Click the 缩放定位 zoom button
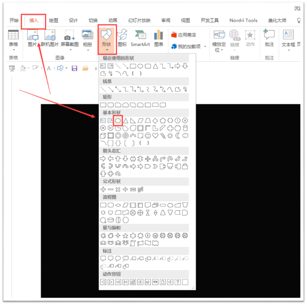307x305 pixels. pos(219,41)
